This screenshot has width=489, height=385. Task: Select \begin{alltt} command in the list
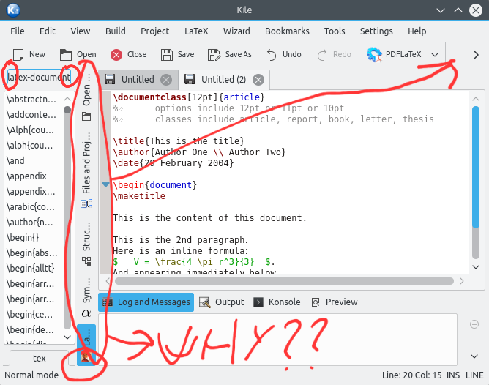click(x=31, y=268)
